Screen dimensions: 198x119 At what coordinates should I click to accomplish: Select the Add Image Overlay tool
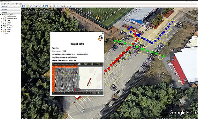click(36, 6)
